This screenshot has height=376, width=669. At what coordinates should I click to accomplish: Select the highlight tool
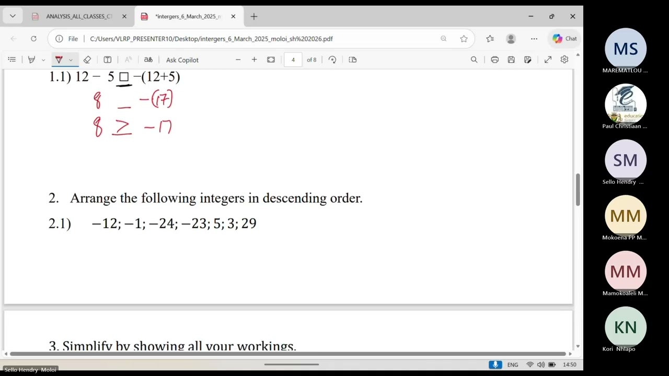click(31, 60)
